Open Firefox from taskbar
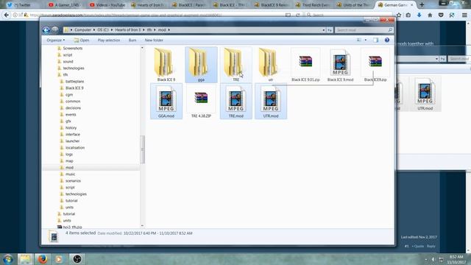 [x=42, y=259]
